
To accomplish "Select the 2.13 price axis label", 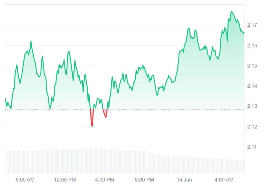I will coord(251,106).
